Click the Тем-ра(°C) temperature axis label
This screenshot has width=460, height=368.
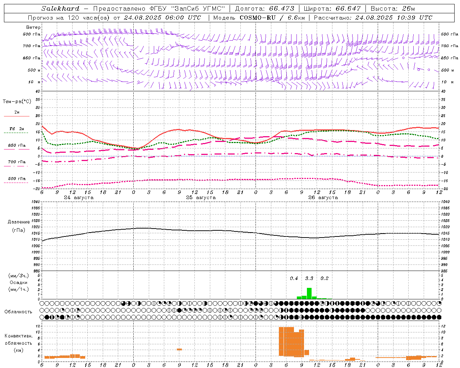click(17, 101)
